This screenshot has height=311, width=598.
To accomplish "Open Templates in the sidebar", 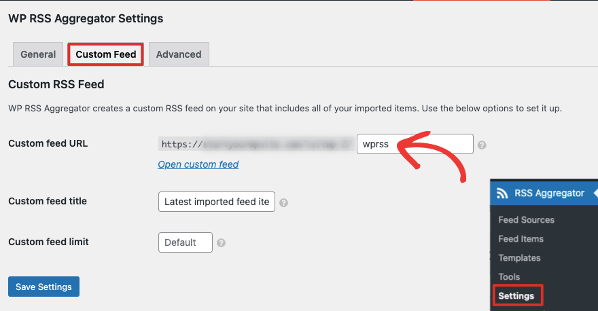I will coord(519,257).
